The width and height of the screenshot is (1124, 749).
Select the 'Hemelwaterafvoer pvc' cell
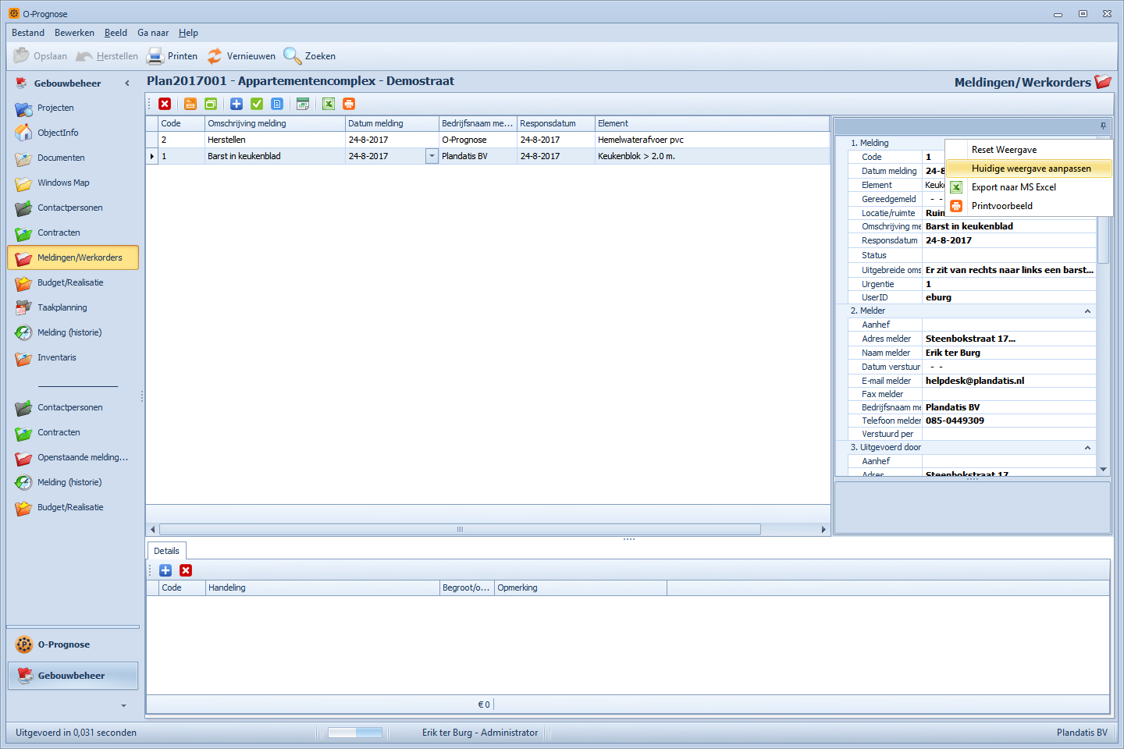pyautogui.click(x=712, y=140)
